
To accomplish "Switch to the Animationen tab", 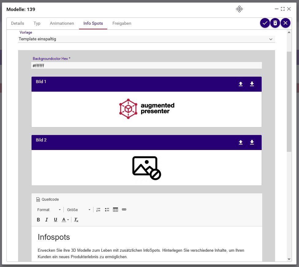I will tap(62, 23).
